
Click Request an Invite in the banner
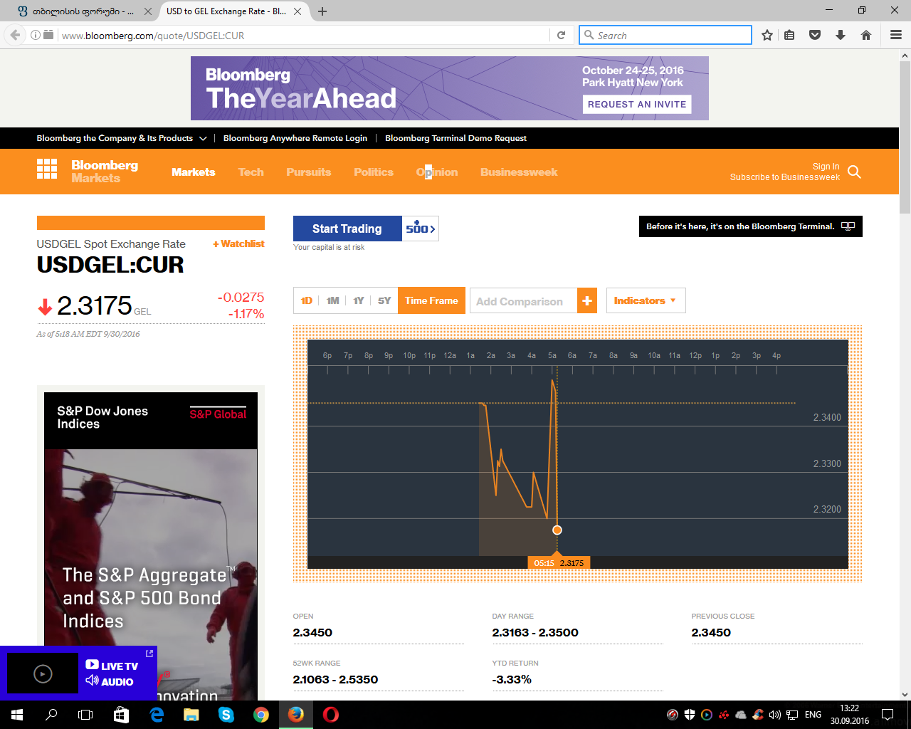(x=637, y=104)
